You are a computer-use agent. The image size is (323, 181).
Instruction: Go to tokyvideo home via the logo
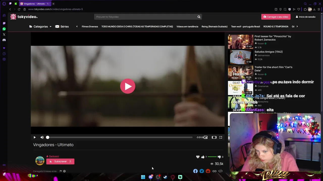pos(24,17)
